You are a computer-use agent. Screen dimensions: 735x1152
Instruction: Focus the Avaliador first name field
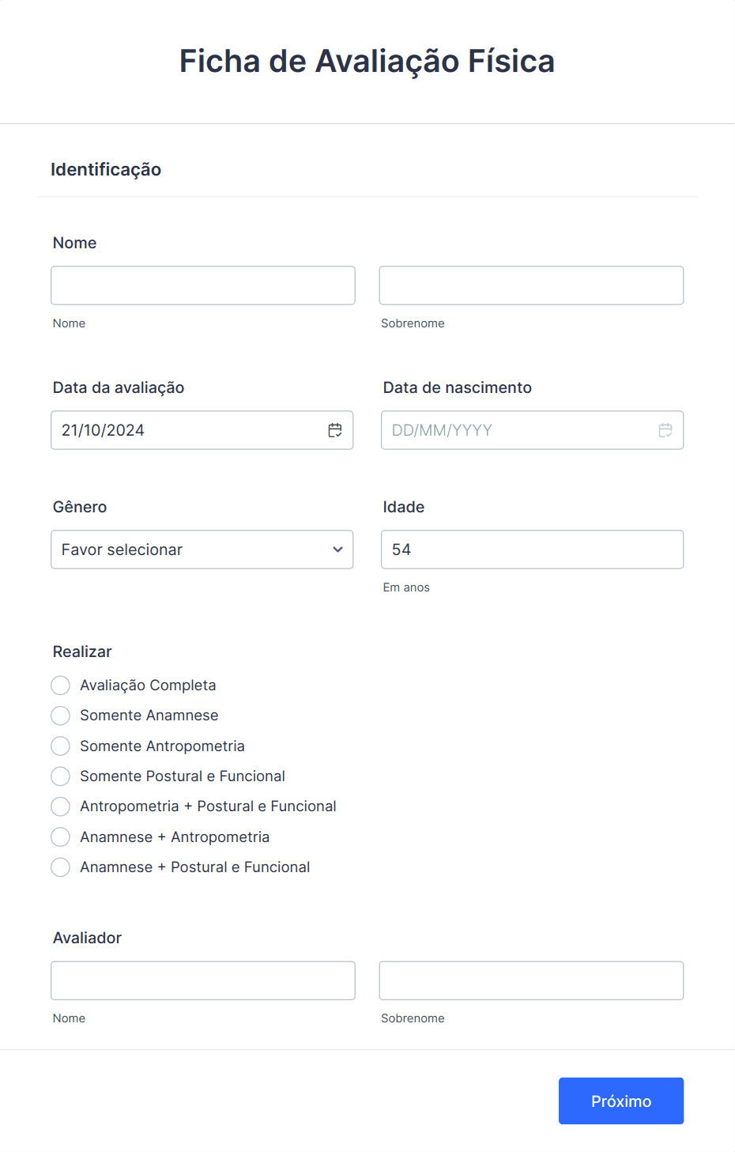click(x=203, y=980)
